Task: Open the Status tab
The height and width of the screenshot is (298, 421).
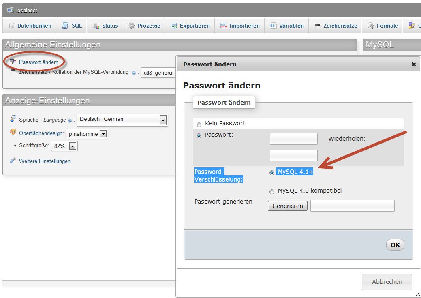Action: coord(105,26)
